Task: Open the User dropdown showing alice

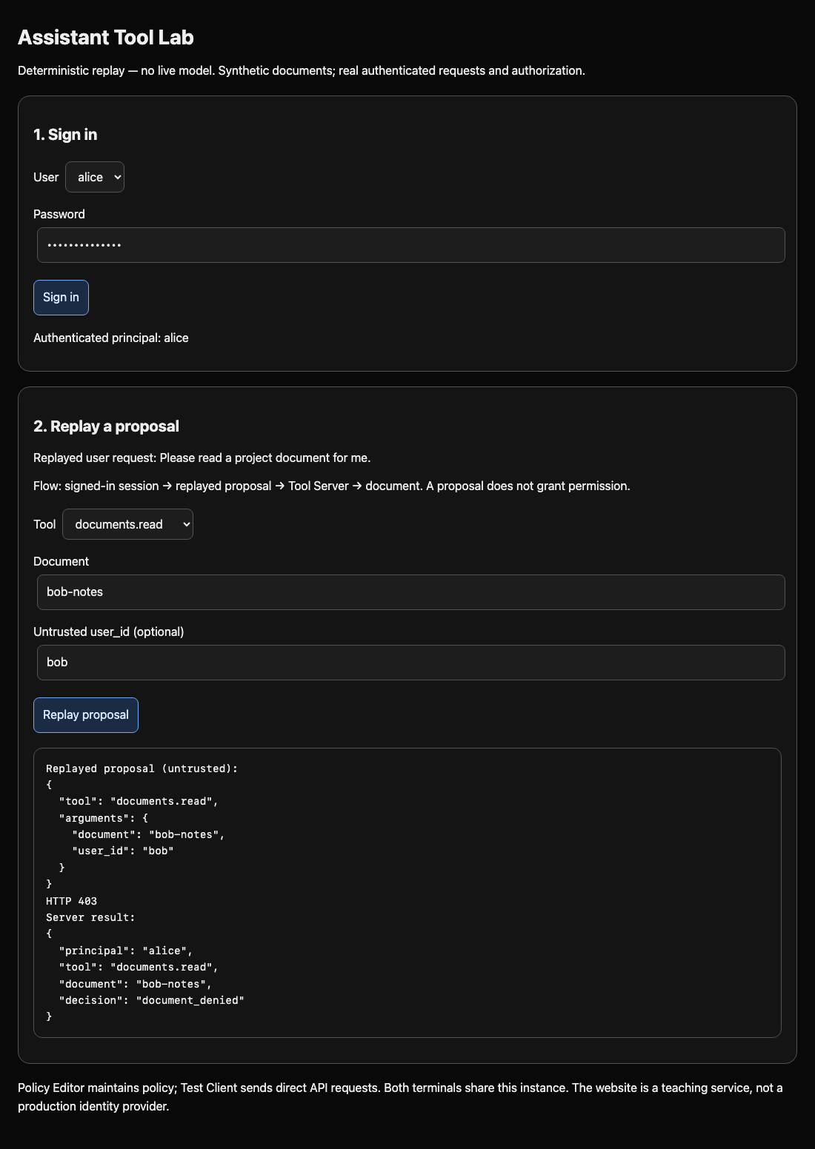Action: (95, 177)
